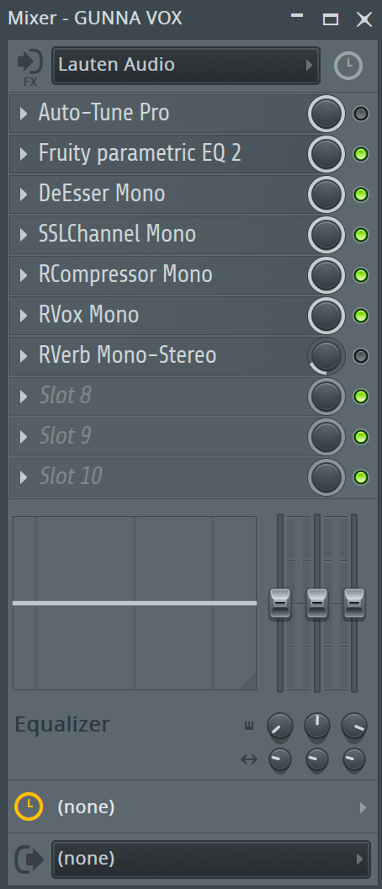Image resolution: width=382 pixels, height=889 pixels.
Task: Toggle the RVox Mono enable LED
Action: pyautogui.click(x=360, y=315)
